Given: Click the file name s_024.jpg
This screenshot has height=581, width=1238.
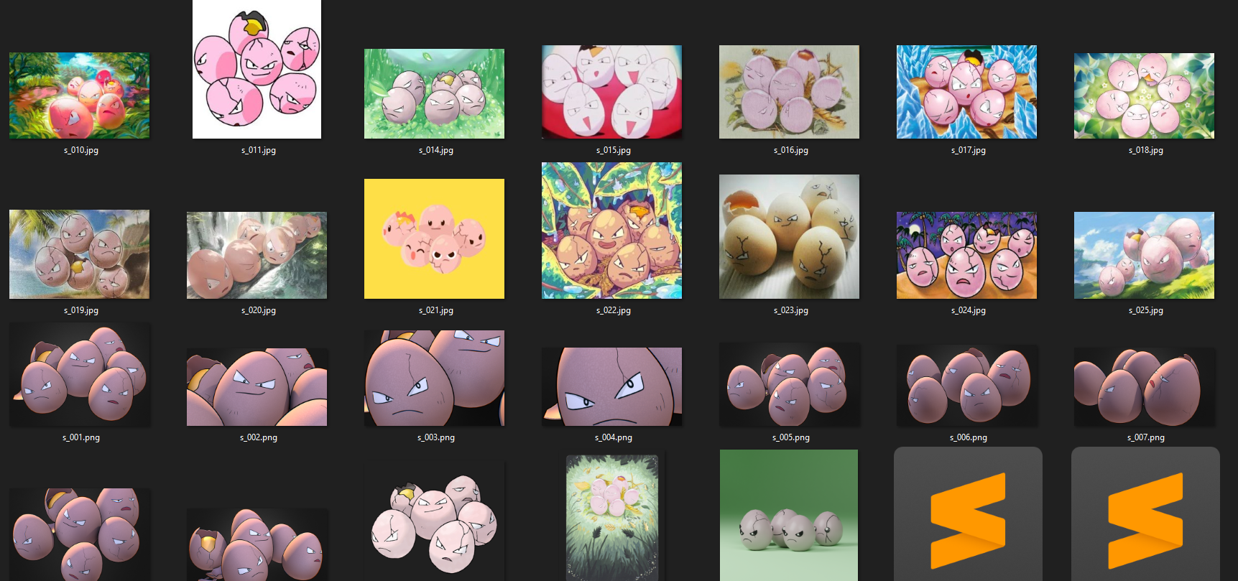Looking at the screenshot, I should pyautogui.click(x=969, y=310).
